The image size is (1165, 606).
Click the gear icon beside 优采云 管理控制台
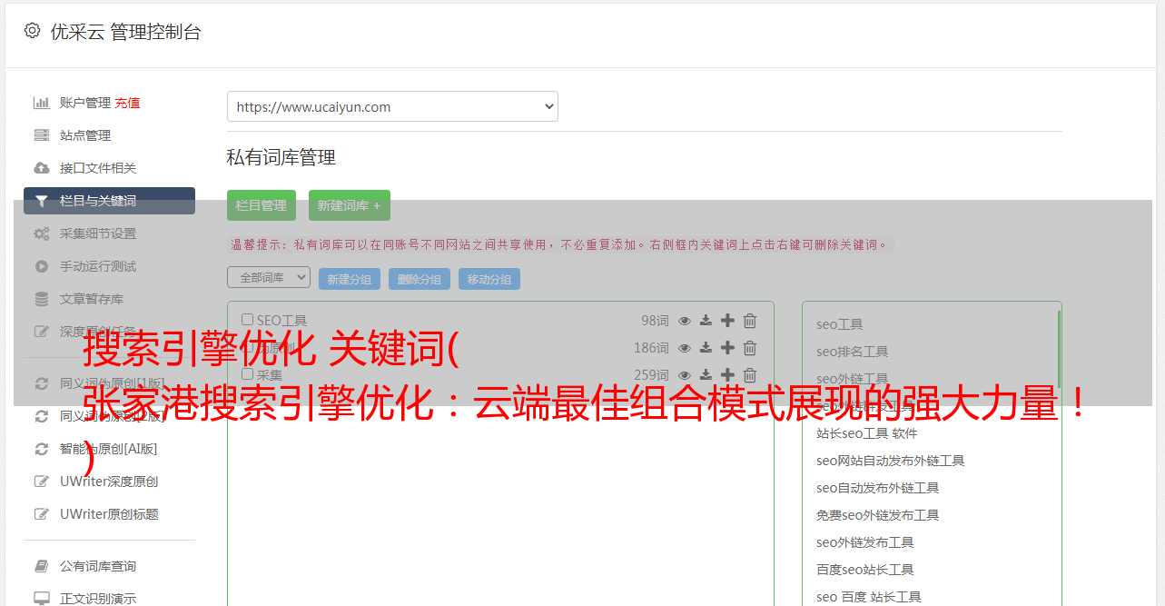(32, 31)
